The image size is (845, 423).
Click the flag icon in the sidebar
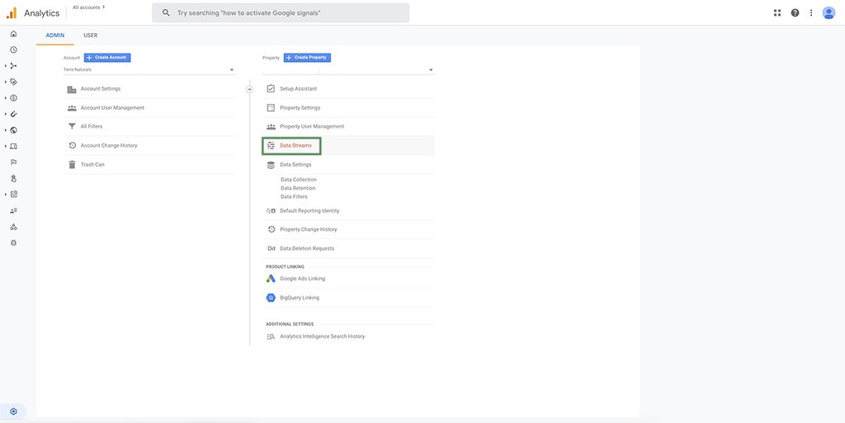pos(13,162)
